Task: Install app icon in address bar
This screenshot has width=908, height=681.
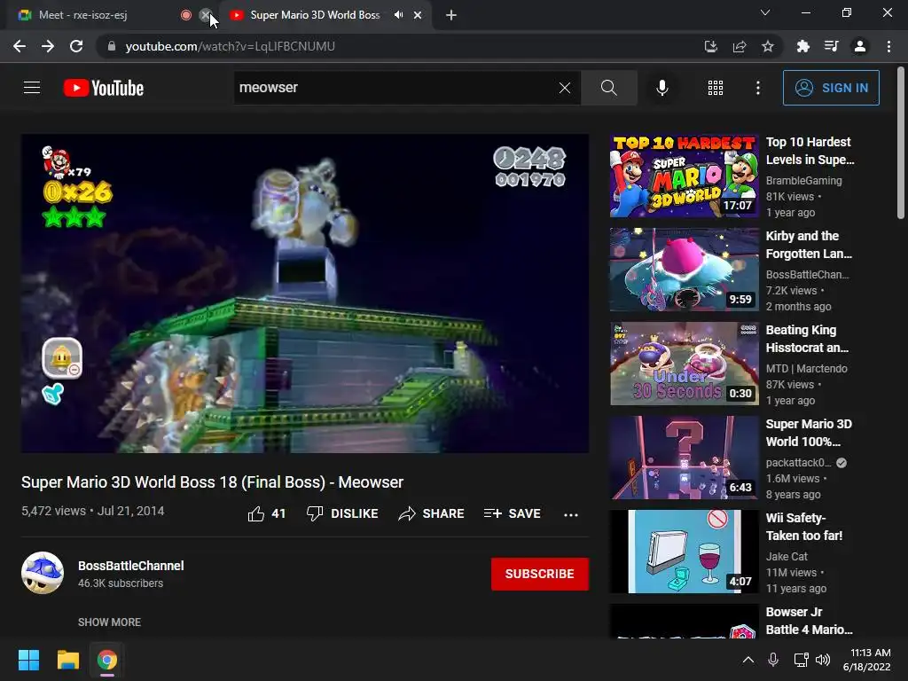Action: point(710,46)
